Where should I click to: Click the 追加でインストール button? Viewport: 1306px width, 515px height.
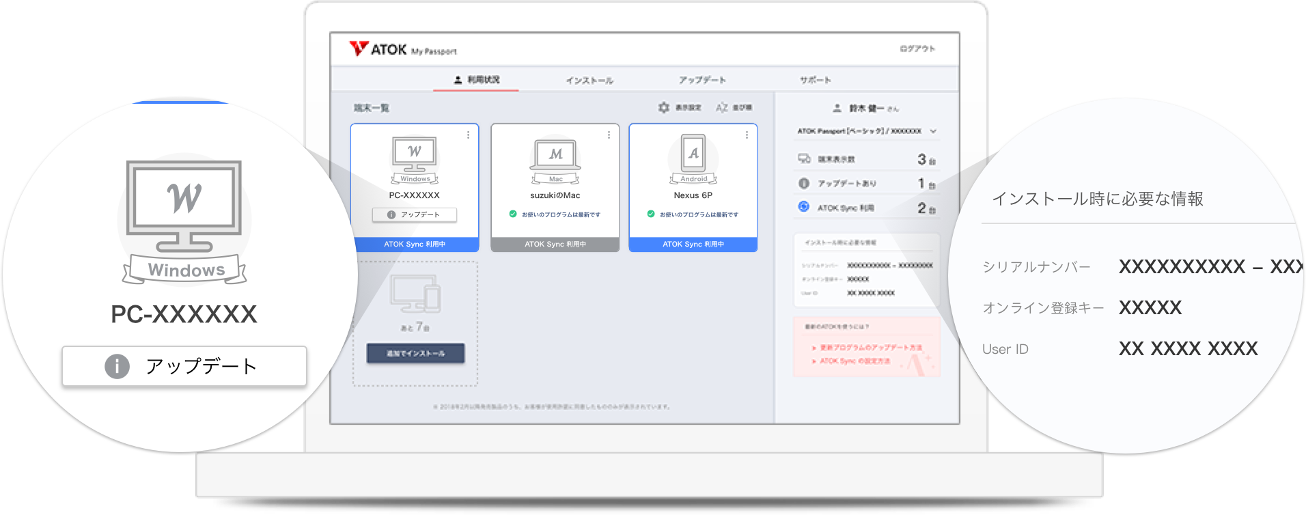[415, 353]
